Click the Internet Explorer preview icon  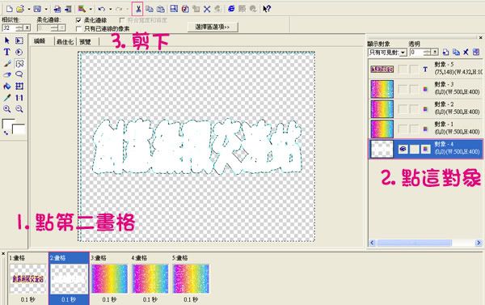[x=230, y=9]
